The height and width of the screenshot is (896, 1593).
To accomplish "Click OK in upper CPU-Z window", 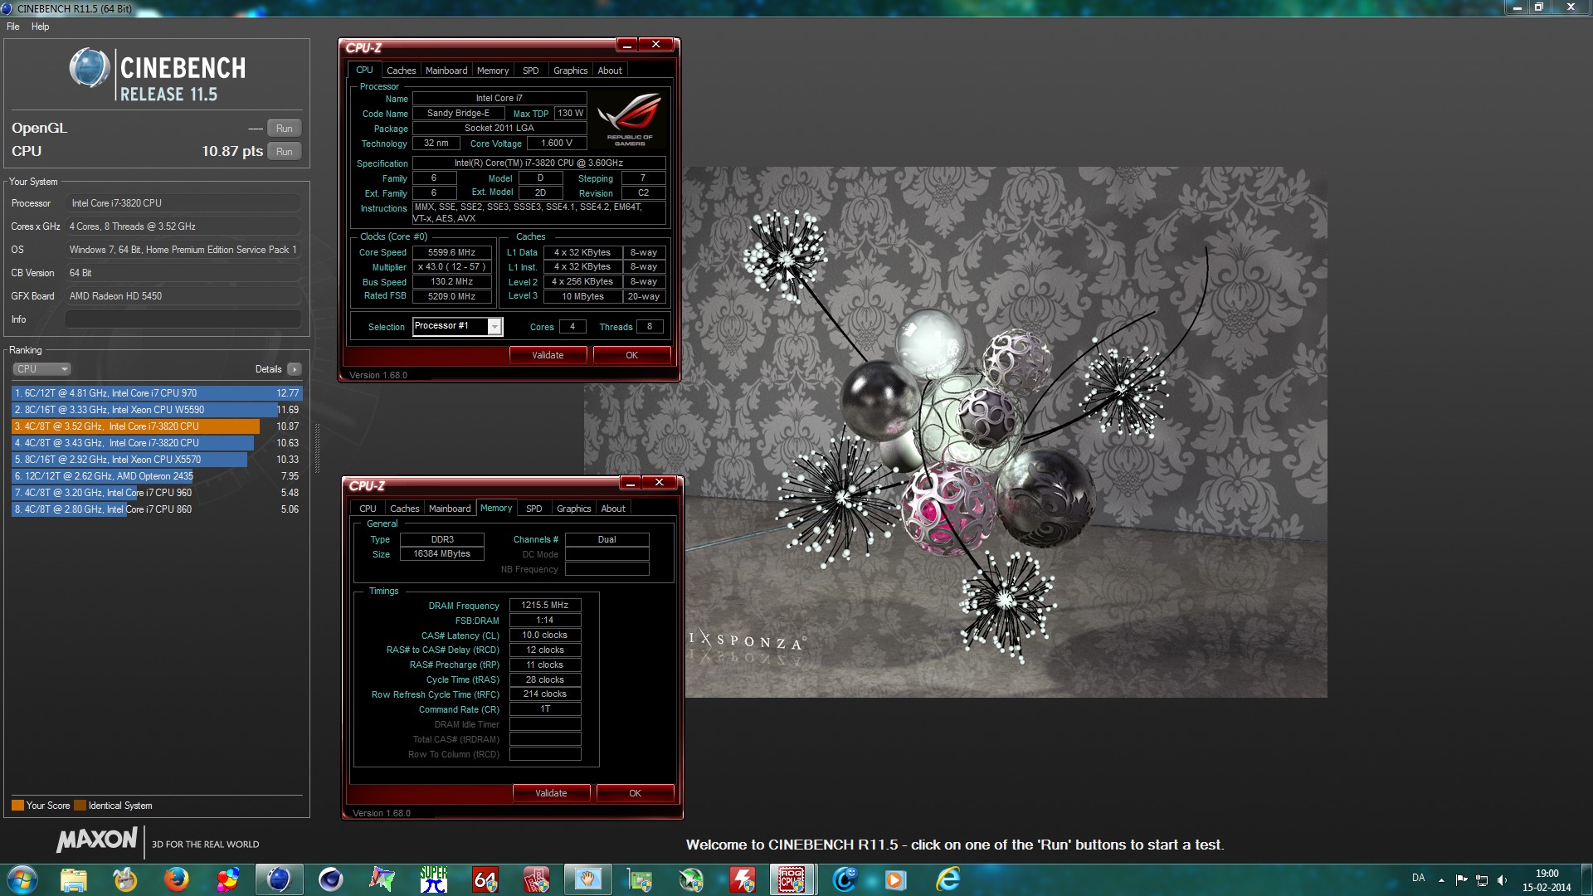I will (x=632, y=355).
